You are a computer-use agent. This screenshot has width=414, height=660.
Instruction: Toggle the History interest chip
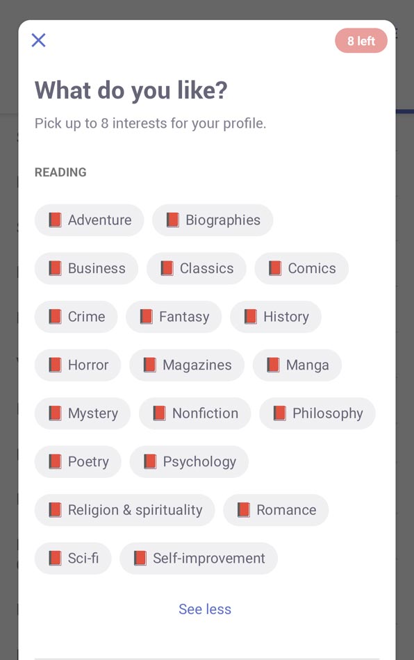[x=276, y=317]
